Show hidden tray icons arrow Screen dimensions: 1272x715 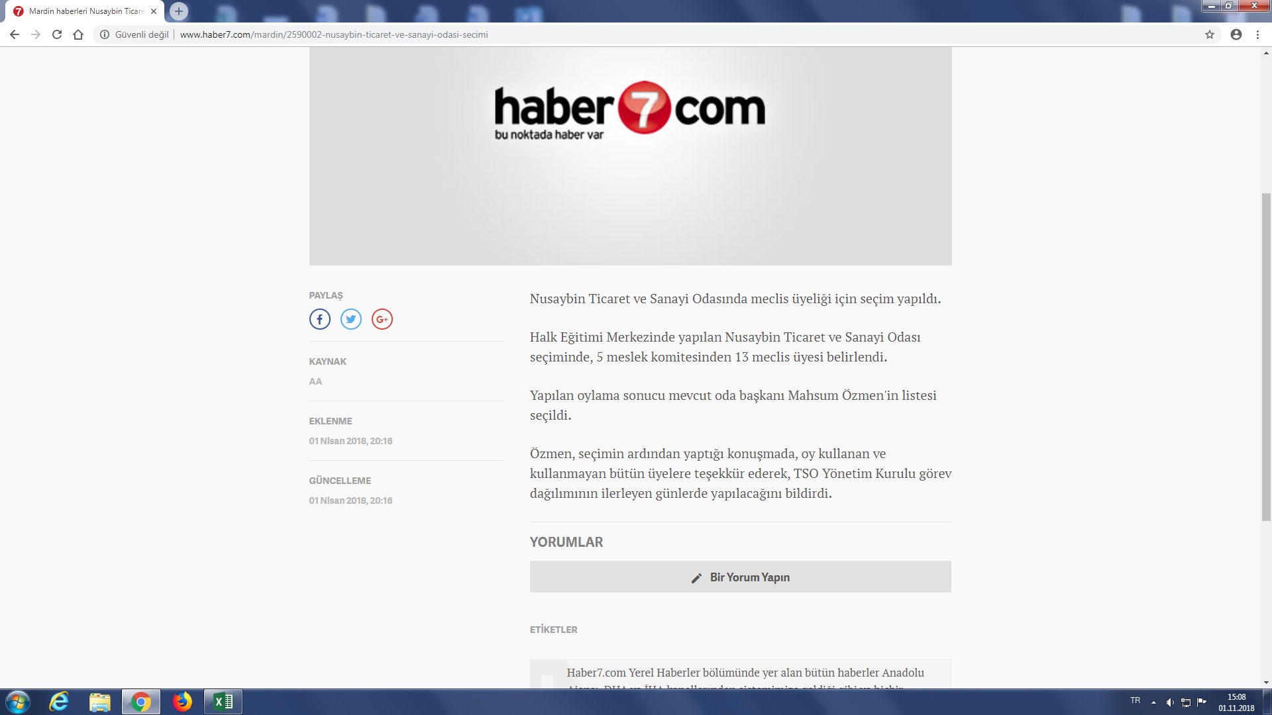[1153, 702]
